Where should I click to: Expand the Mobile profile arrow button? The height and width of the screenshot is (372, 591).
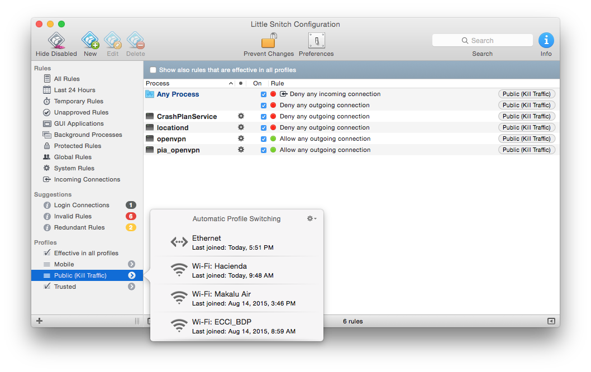pos(131,264)
